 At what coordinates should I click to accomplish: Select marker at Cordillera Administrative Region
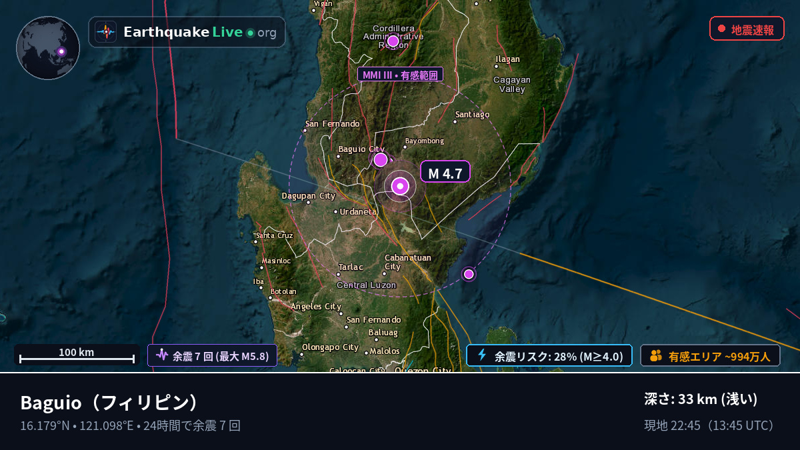[x=393, y=41]
